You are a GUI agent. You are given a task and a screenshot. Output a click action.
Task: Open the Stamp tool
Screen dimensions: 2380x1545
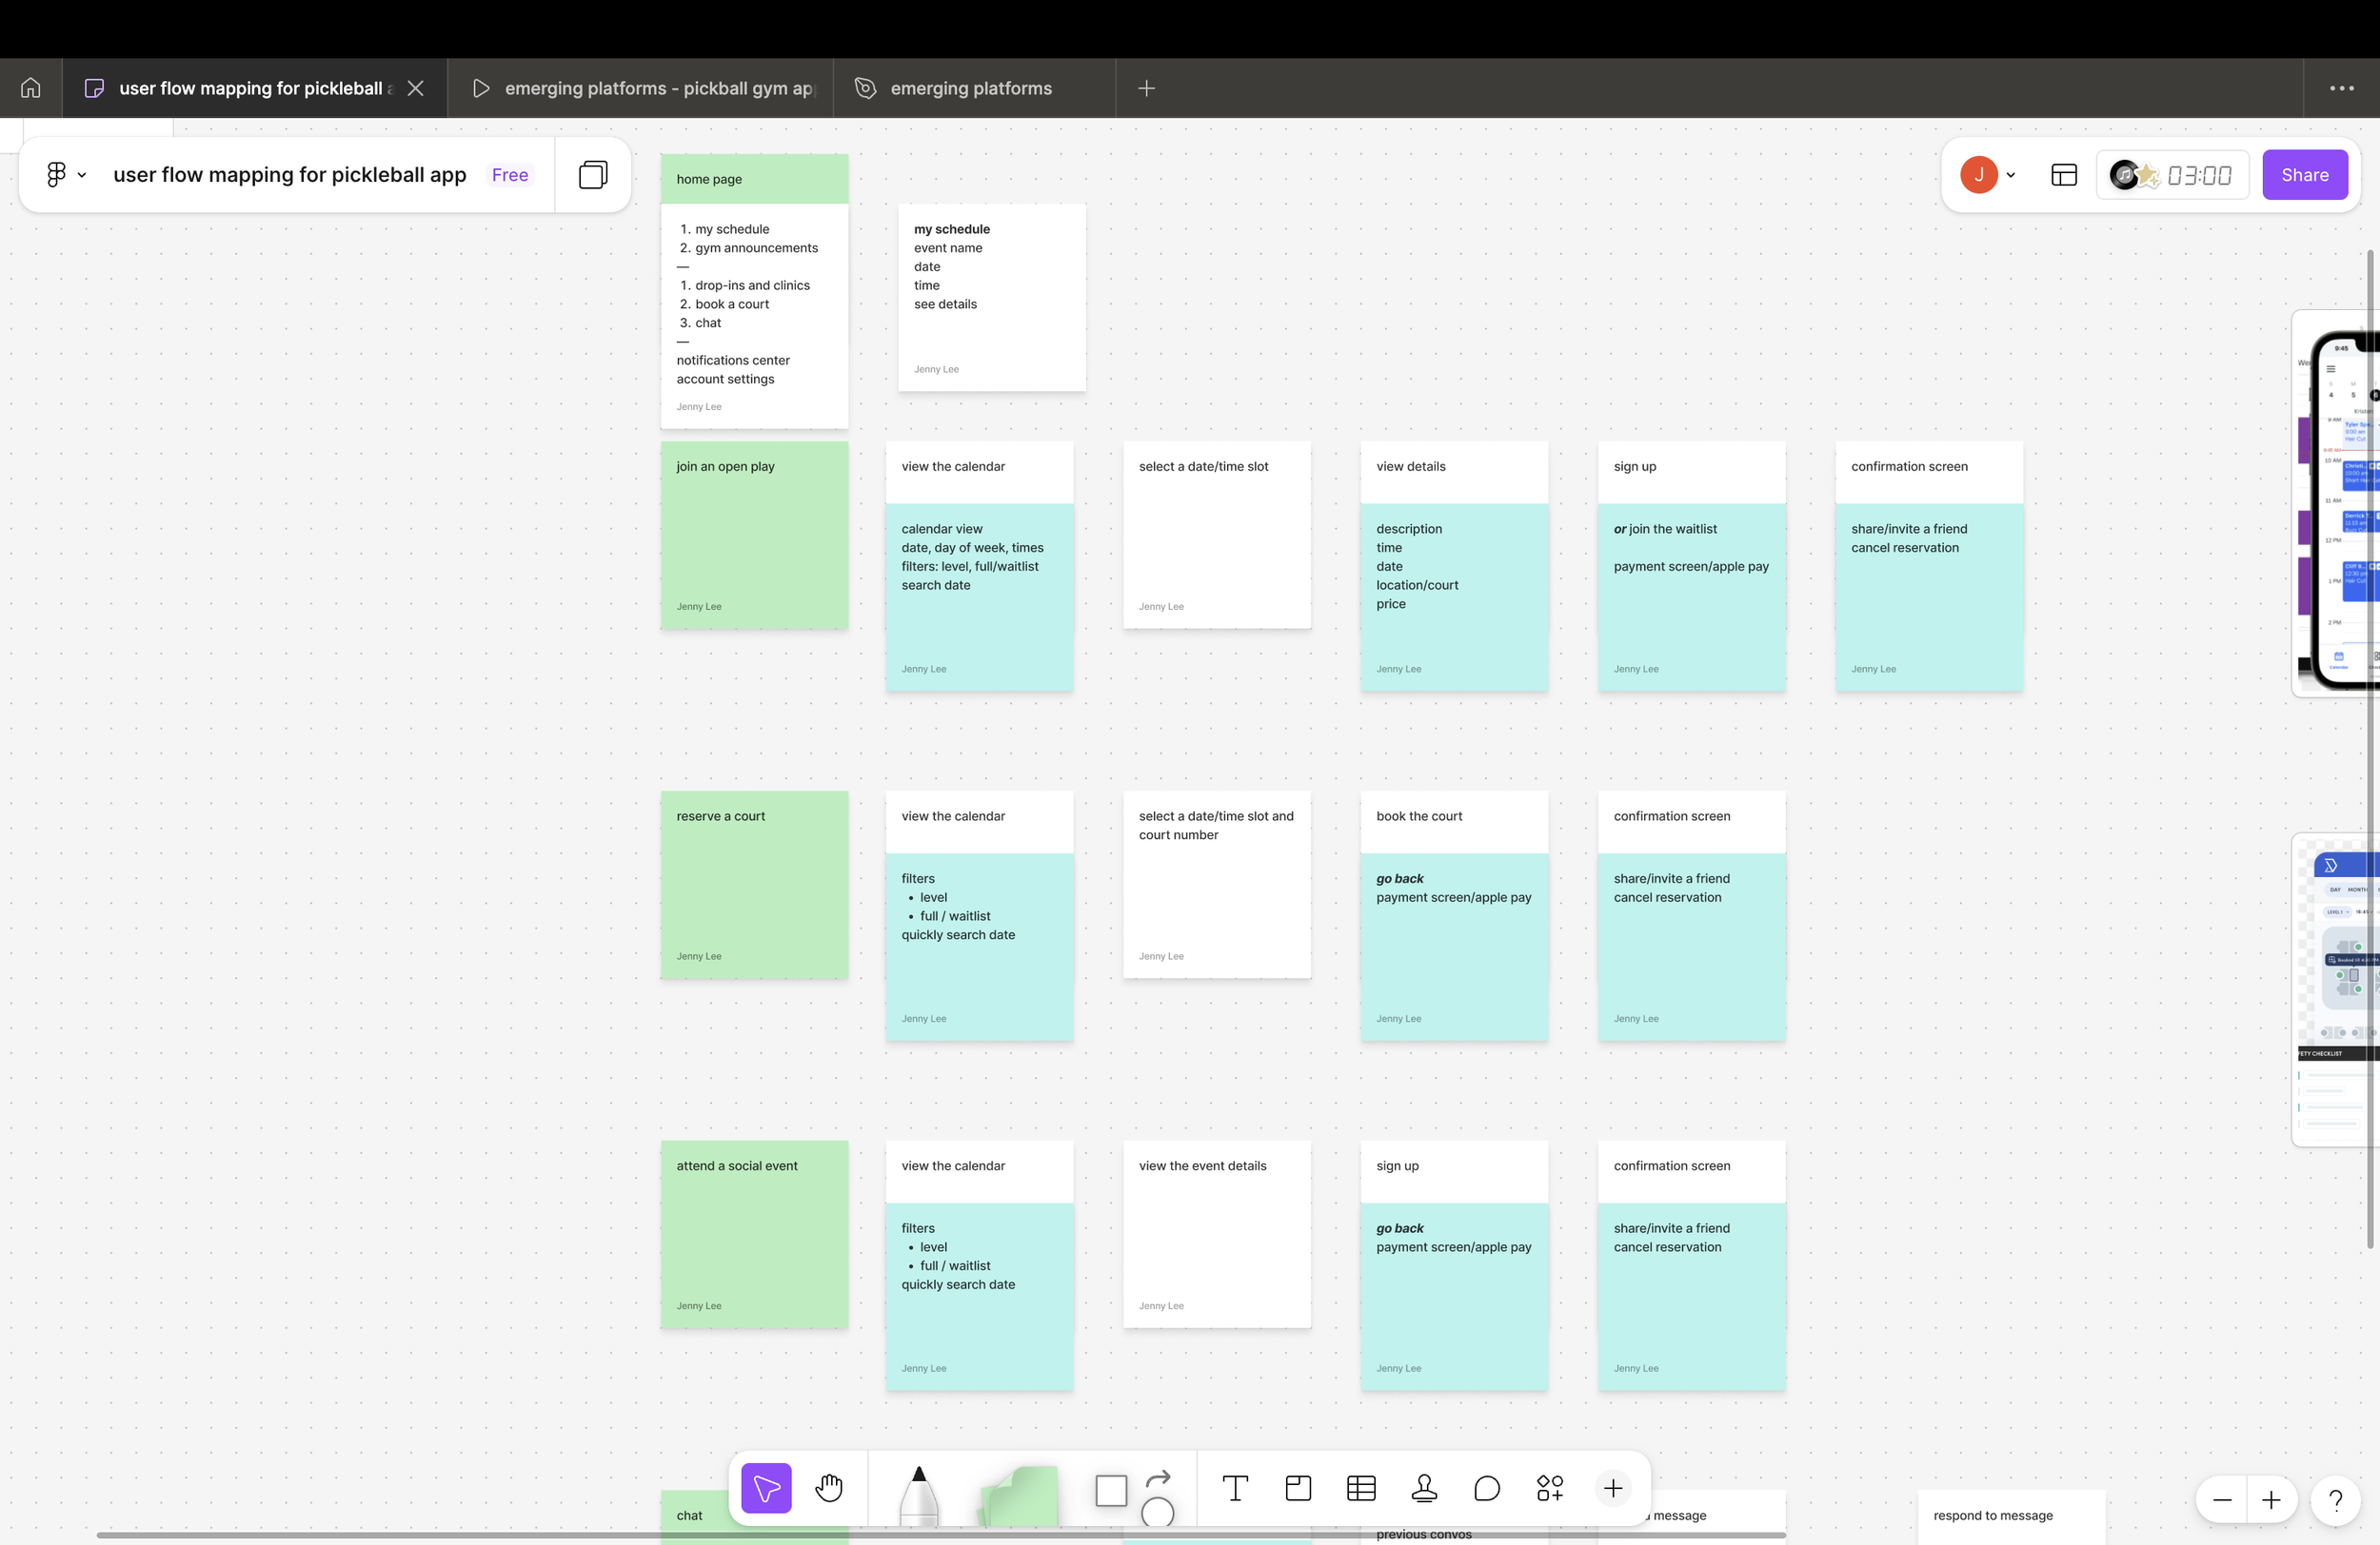pos(1424,1489)
